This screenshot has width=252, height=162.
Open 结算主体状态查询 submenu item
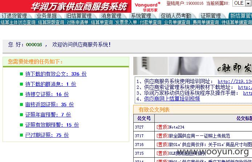coord(18,22)
